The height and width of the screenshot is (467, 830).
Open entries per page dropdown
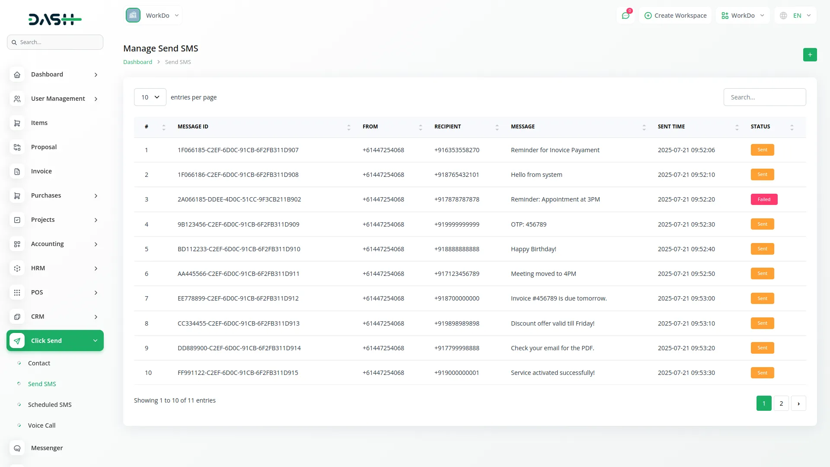coord(150,97)
